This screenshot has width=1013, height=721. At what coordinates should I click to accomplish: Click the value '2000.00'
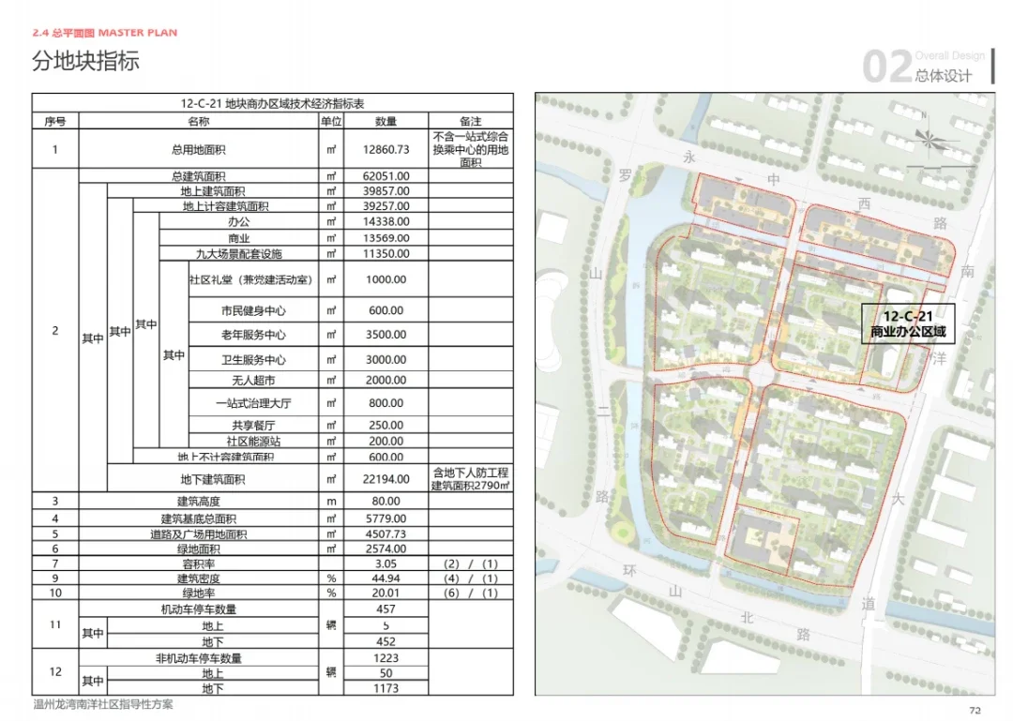point(386,381)
